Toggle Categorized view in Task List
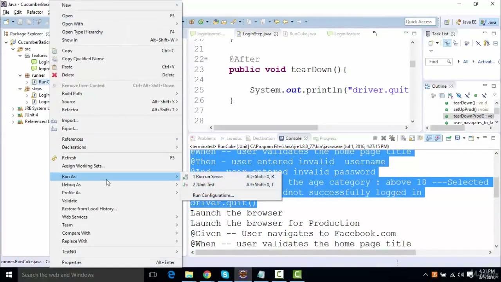Image resolution: width=501 pixels, height=282 pixels. [x=447, y=43]
